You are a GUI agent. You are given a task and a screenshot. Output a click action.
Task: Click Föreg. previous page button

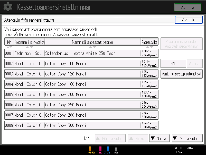tap(138, 138)
